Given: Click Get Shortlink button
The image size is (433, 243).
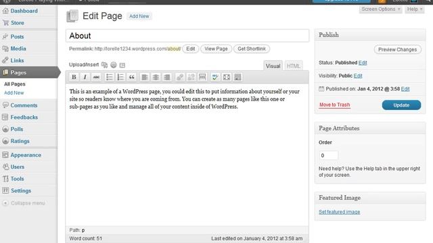Looking at the screenshot, I should tap(252, 49).
